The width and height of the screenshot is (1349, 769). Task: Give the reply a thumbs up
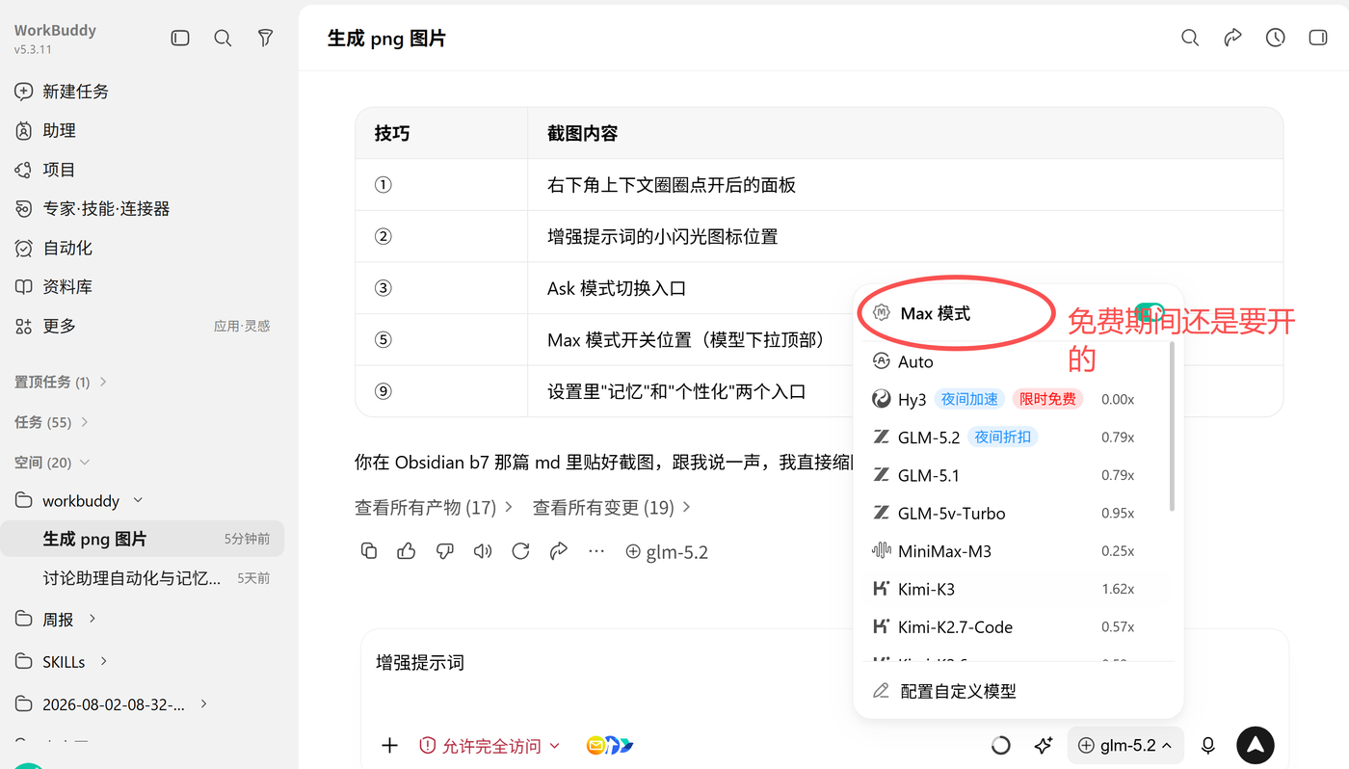(x=407, y=551)
